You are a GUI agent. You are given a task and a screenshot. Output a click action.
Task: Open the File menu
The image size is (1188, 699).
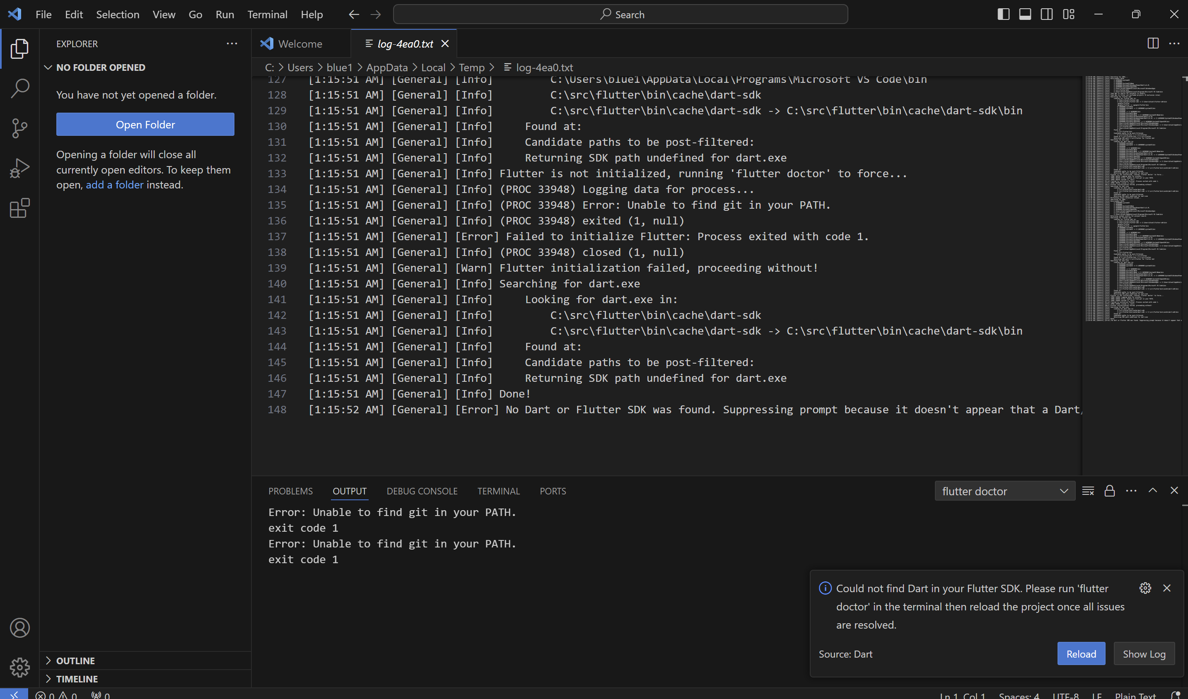pos(43,14)
